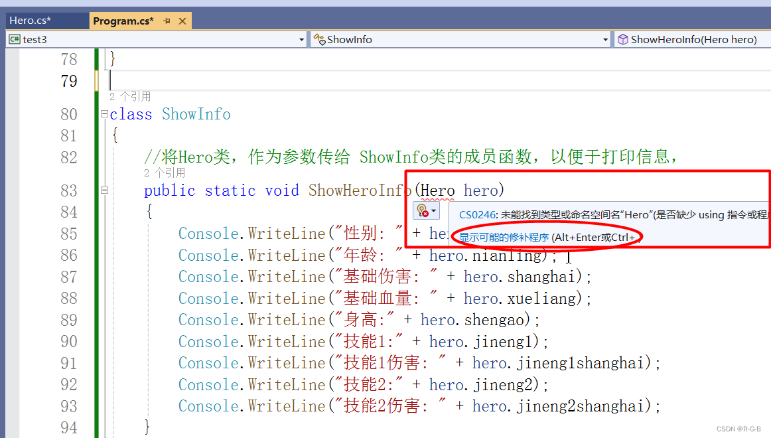The width and height of the screenshot is (771, 438).
Task: Open the CS0246 error code link
Action: click(477, 215)
